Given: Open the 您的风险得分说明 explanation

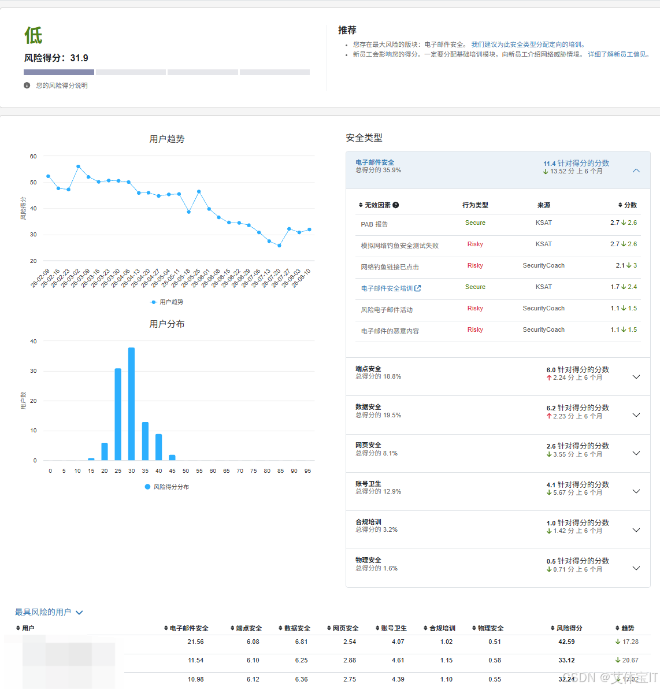Looking at the screenshot, I should pos(61,85).
